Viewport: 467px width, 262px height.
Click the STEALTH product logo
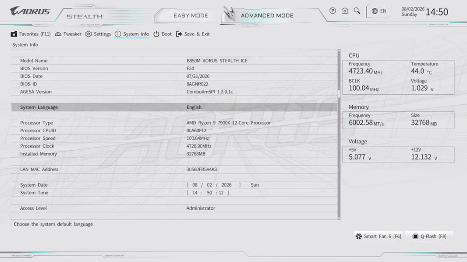point(85,17)
